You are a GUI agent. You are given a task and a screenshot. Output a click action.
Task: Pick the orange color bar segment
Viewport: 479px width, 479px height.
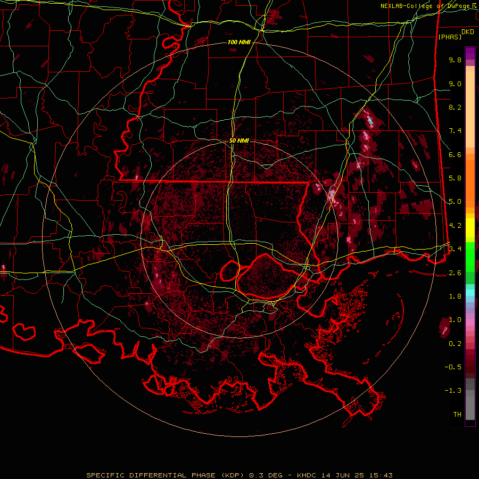pos(470,183)
